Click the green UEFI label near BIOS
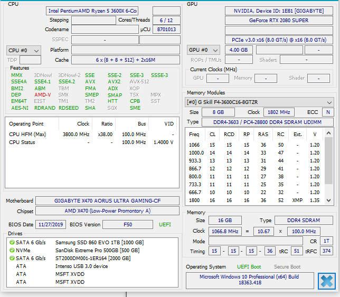 165,225
